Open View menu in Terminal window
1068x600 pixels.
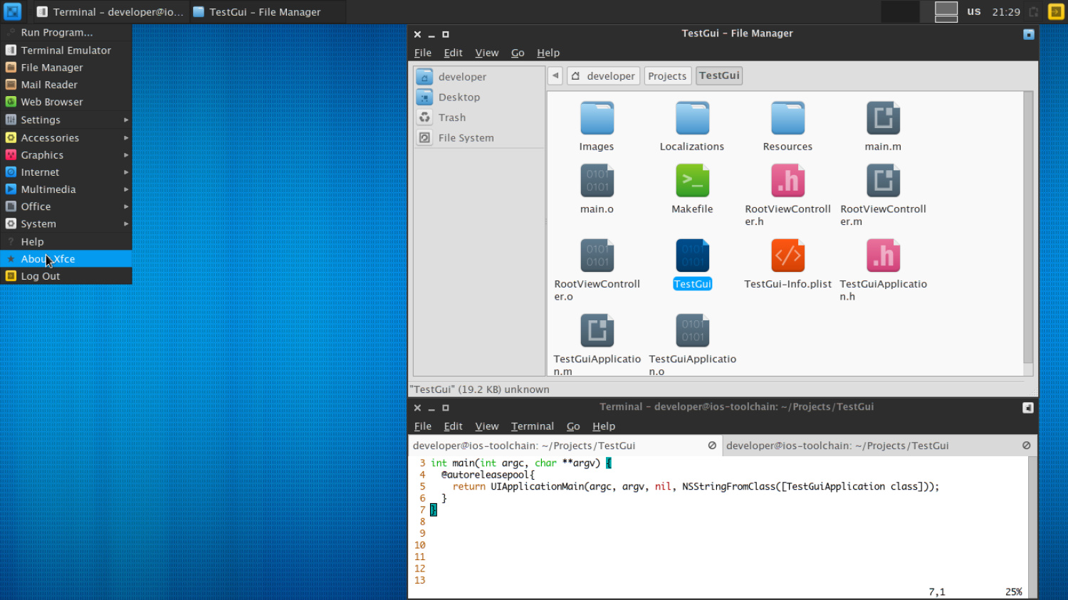point(487,426)
